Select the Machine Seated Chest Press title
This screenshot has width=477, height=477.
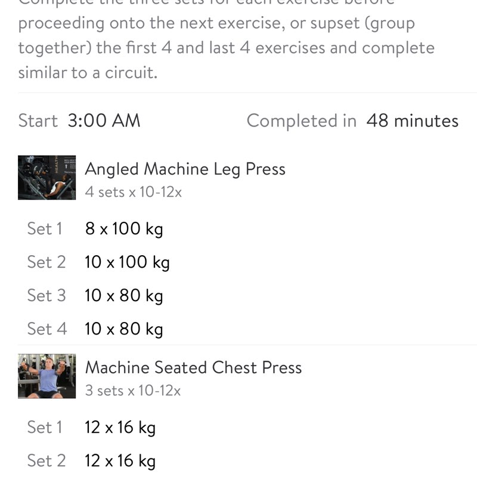193,367
